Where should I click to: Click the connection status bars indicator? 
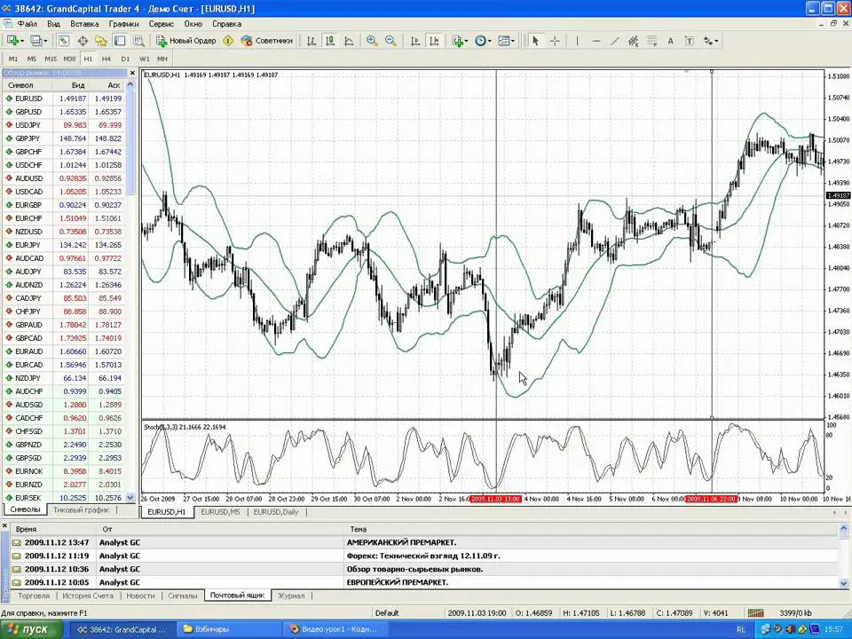pos(755,613)
